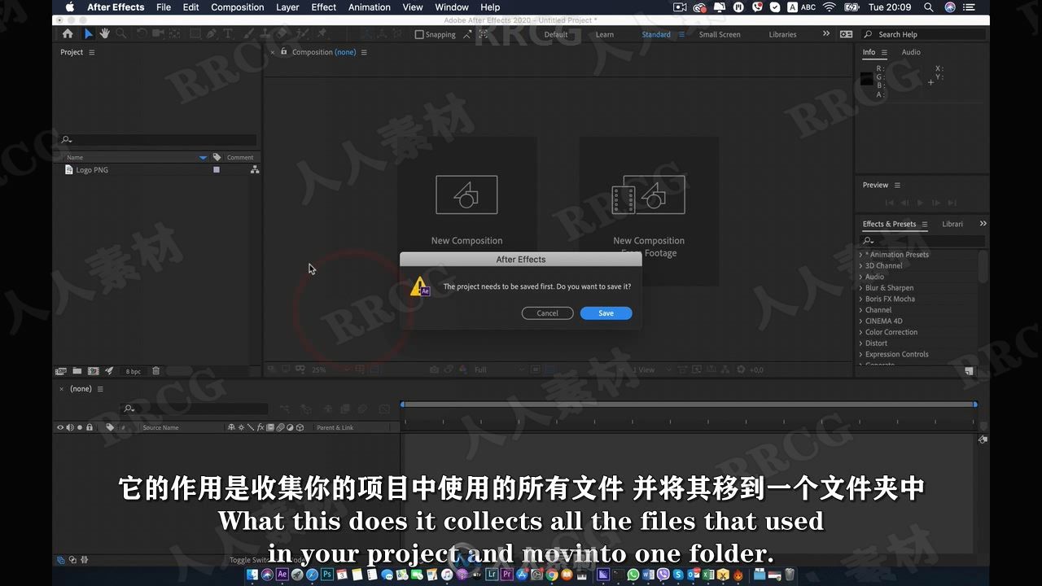Click the 3D layer cube column icon

point(300,427)
